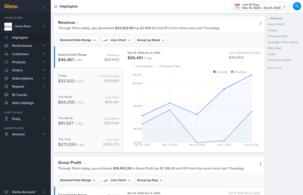Open the Revenue three-dot options menu
Image resolution: width=303 pixels, height=195 pixels.
(x=260, y=23)
